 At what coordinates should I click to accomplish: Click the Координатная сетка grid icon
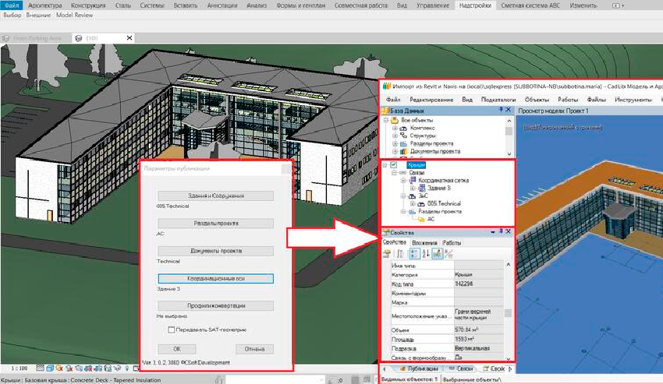[x=413, y=180]
